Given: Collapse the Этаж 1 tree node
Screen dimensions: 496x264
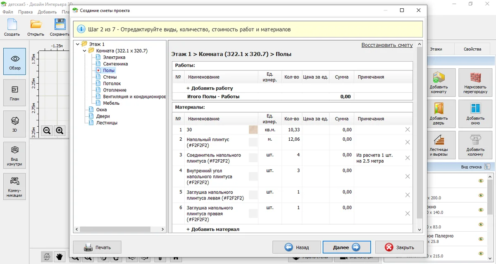Looking at the screenshot, I should click(x=78, y=44).
